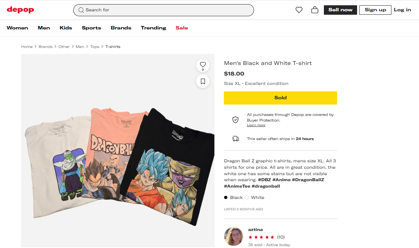Click the search magnifier icon
Viewport: 419px width, 248px height.
click(81, 10)
